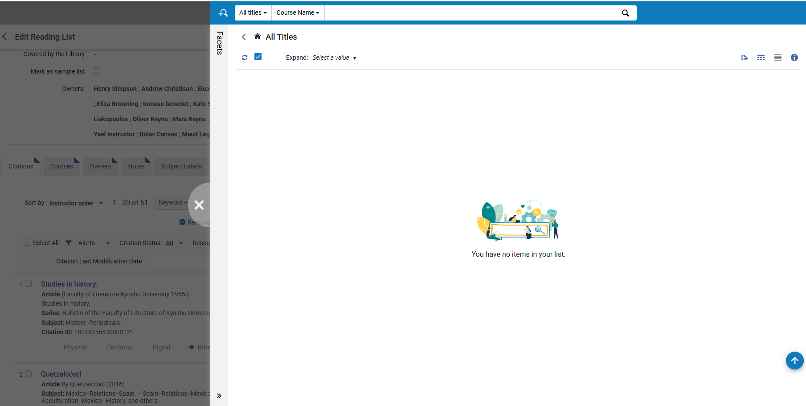Open the Expand Select a value dropdown
This screenshot has width=806, height=406.
click(334, 58)
